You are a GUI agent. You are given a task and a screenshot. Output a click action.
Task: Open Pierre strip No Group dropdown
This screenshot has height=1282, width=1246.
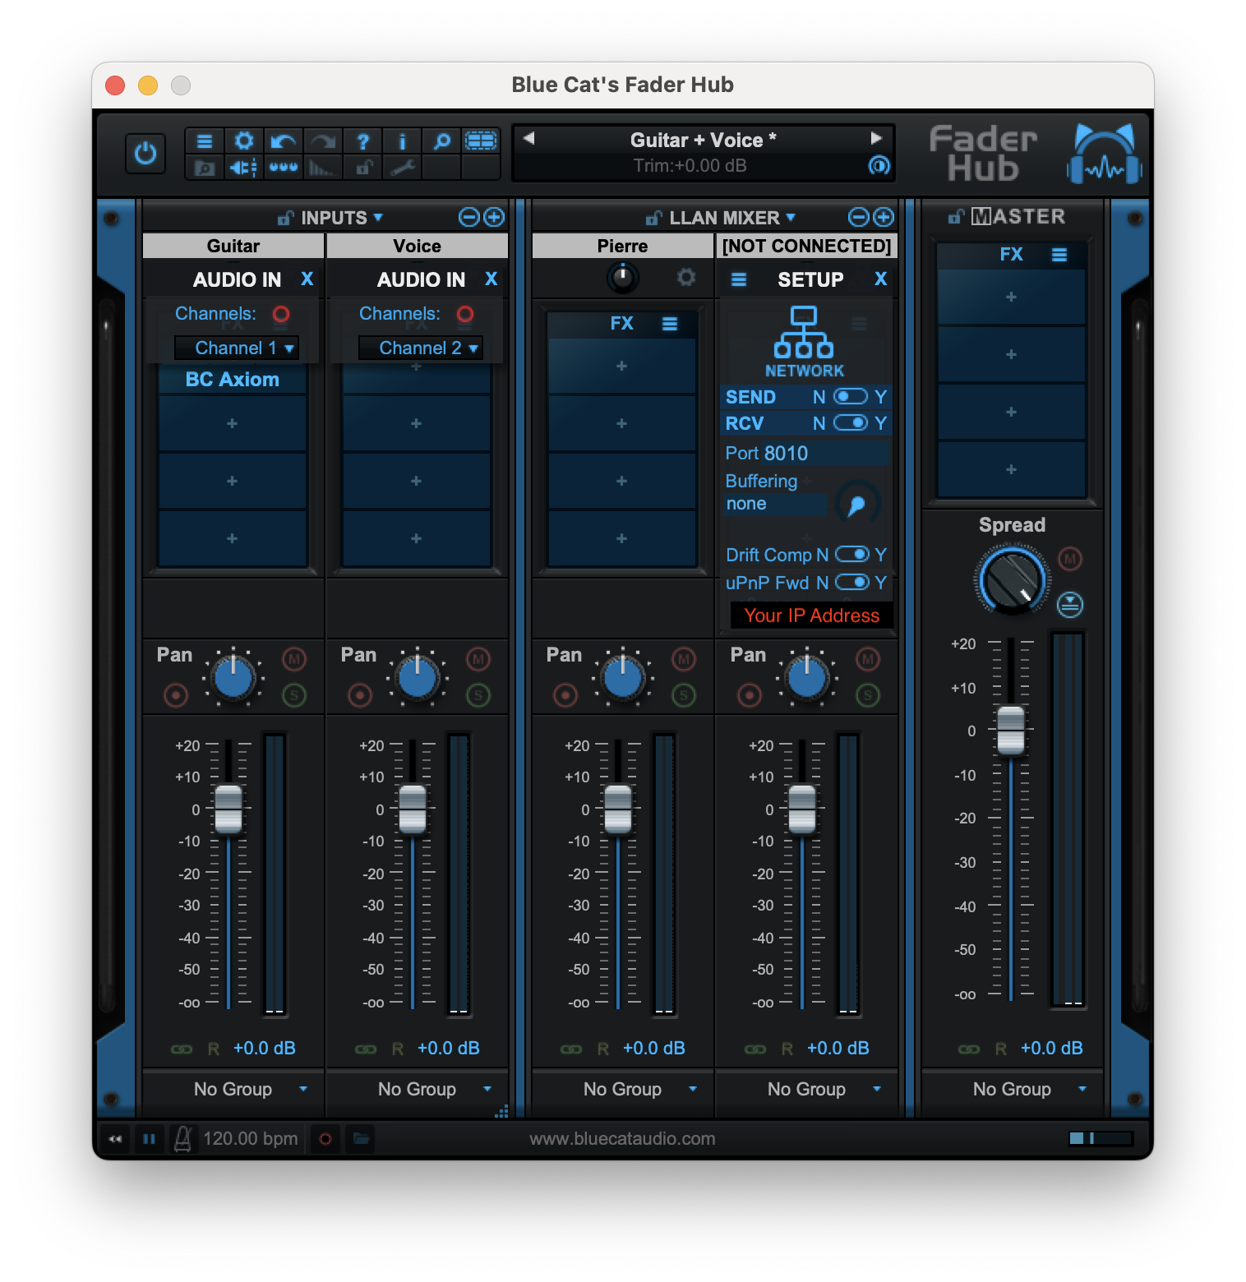point(623,1090)
